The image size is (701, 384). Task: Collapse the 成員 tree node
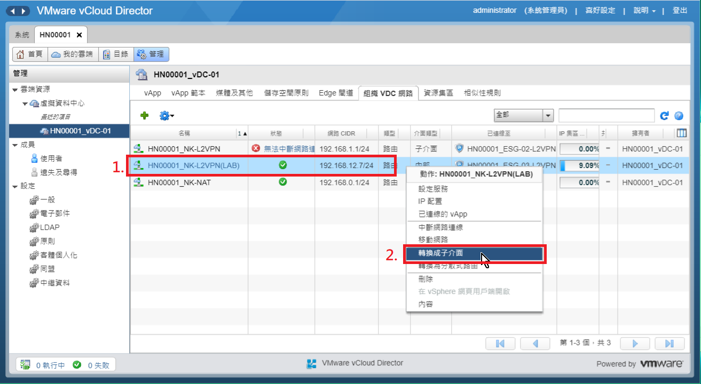tap(15, 145)
